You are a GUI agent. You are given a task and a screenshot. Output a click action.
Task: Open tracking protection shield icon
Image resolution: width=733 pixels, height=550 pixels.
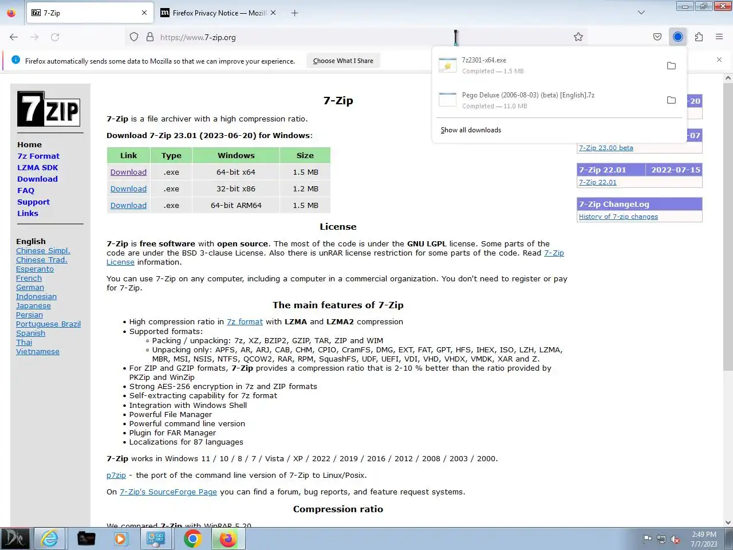click(x=134, y=37)
